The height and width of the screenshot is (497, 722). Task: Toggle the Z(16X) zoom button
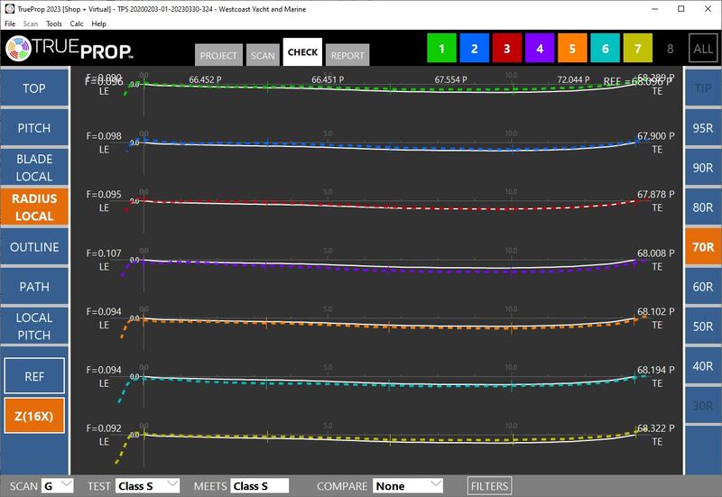pos(34,416)
